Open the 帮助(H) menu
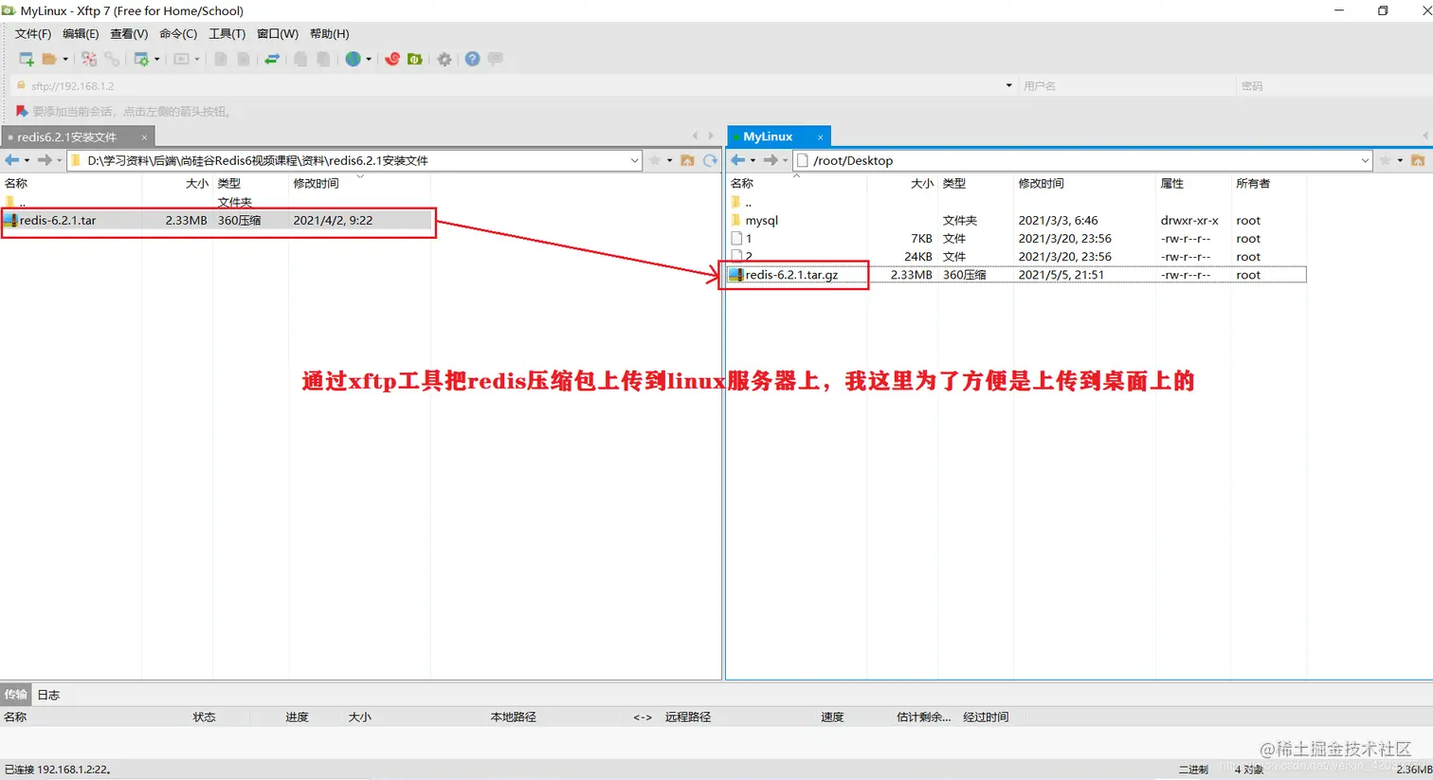This screenshot has height=780, width=1433. click(329, 33)
